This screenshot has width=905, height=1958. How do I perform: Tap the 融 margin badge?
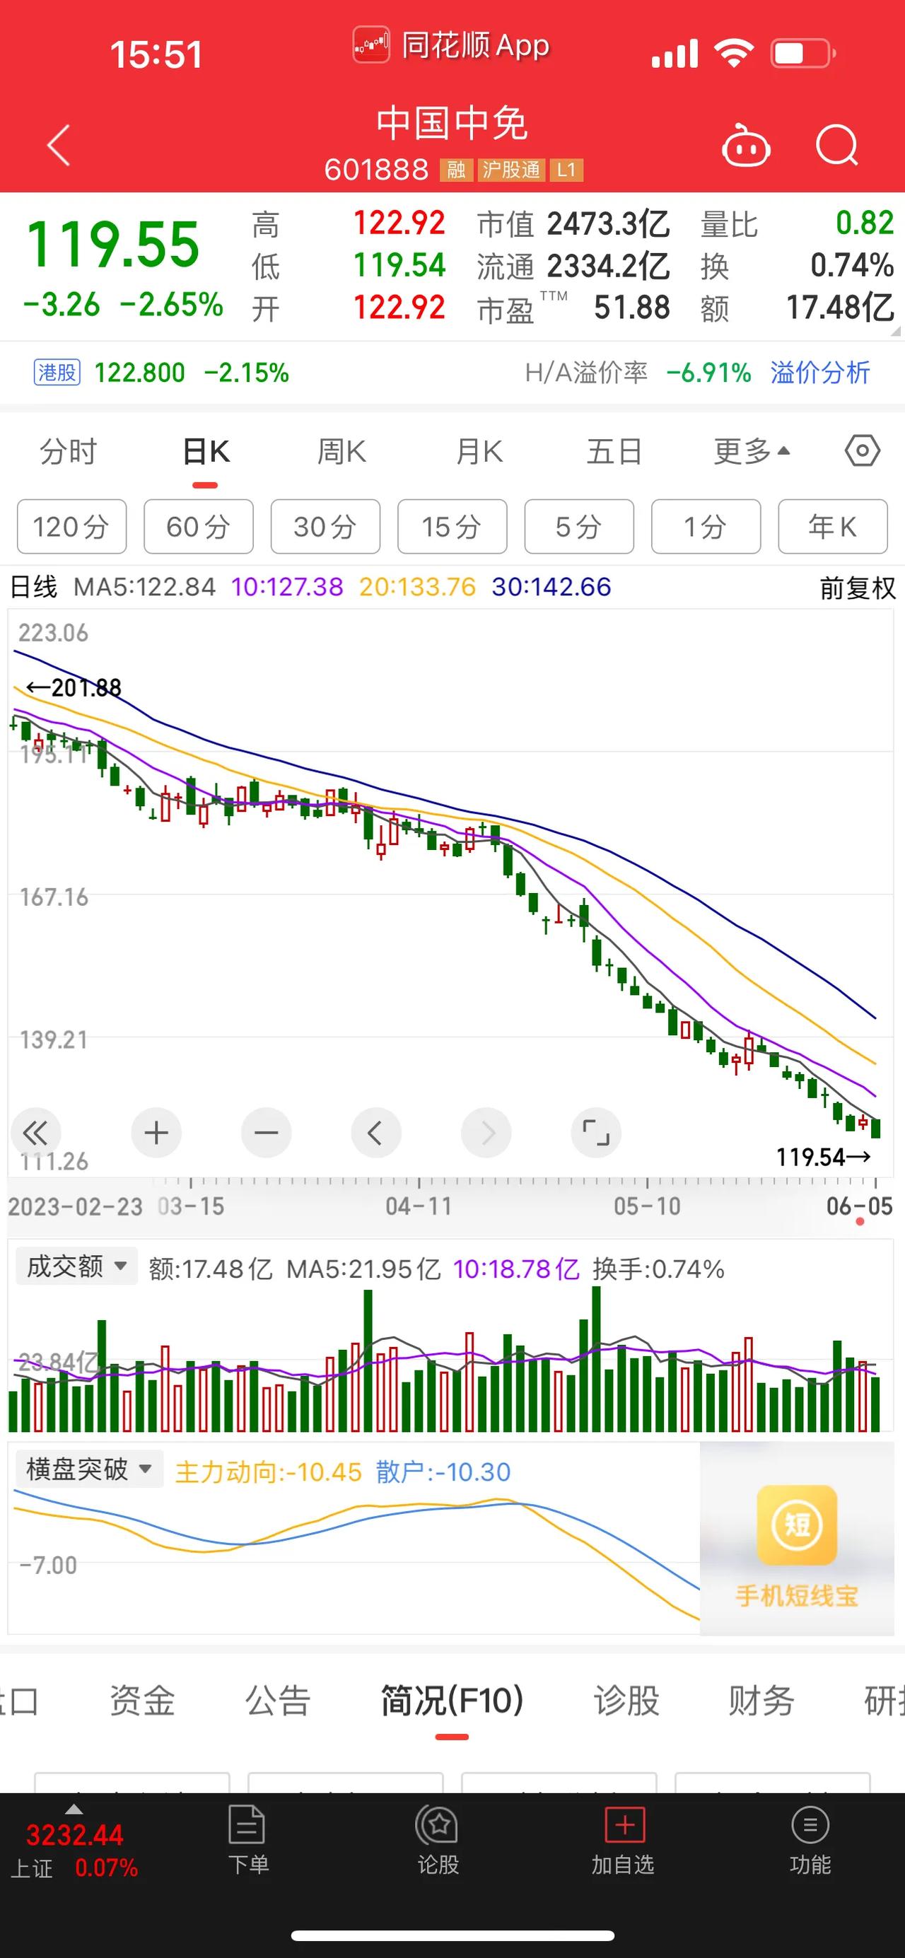pos(456,170)
